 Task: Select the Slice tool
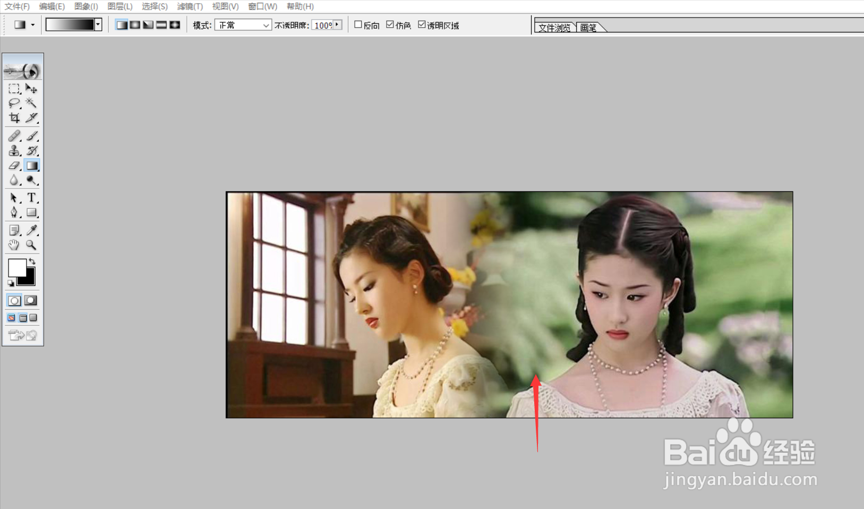click(x=31, y=117)
